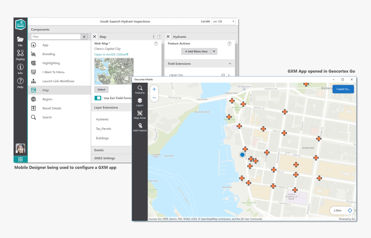Select the Map Areas tool

click(140, 114)
